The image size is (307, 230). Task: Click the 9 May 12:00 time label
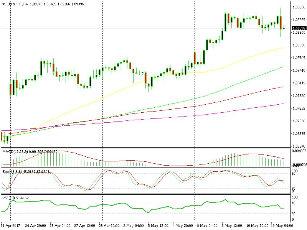click(x=232, y=225)
